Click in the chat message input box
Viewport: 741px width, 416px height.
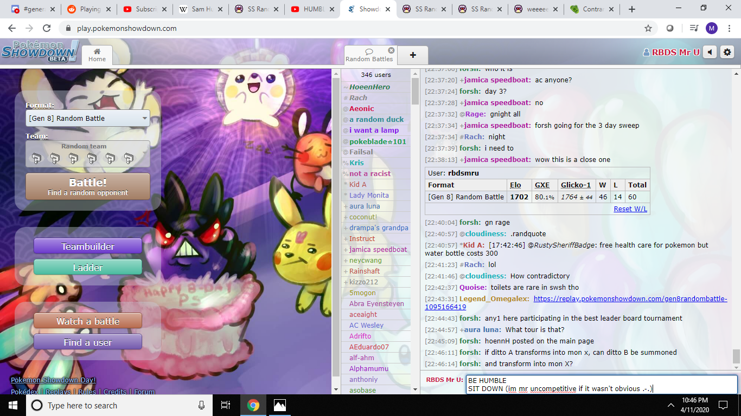[601, 385]
